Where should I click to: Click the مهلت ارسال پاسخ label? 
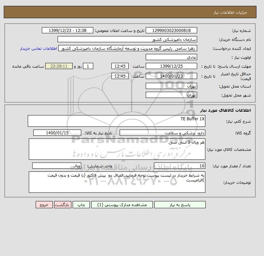point(234,66)
